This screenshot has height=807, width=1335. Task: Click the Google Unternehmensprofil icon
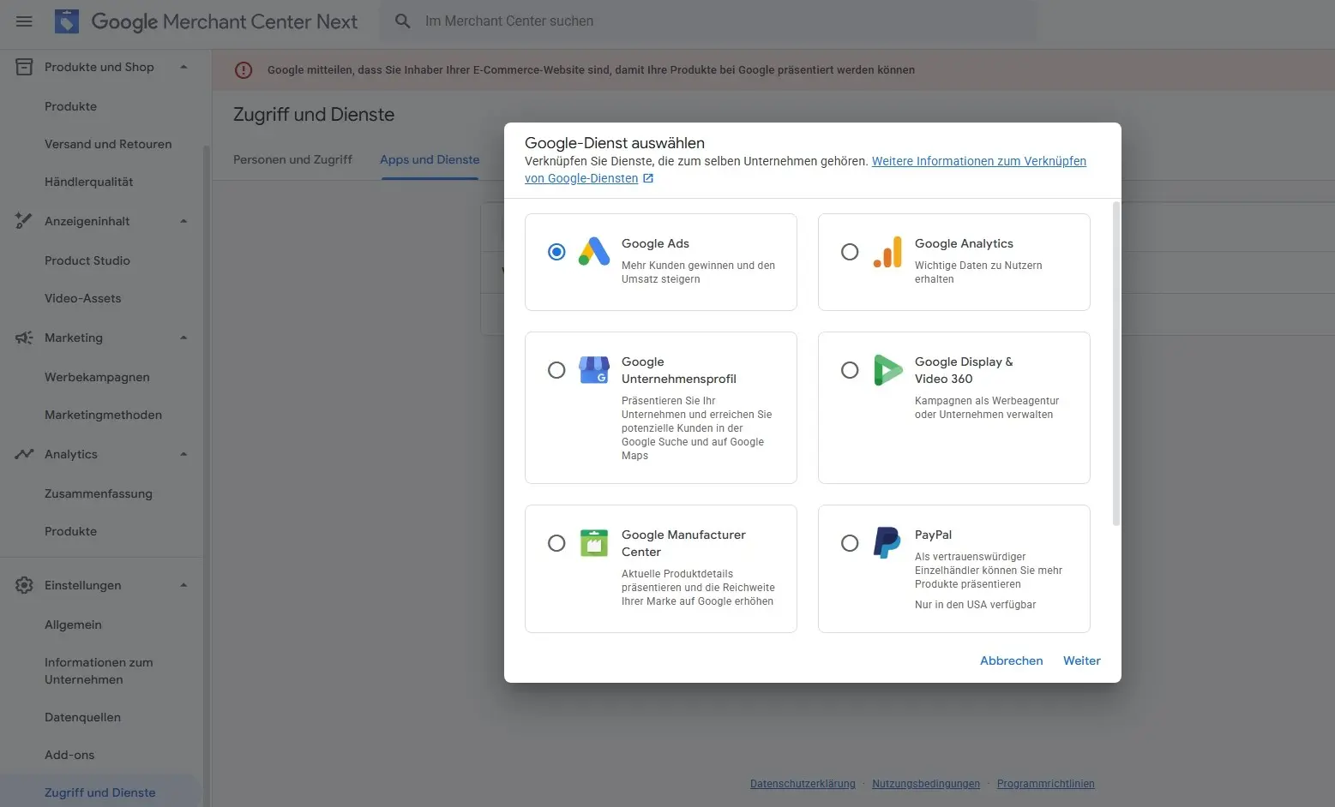[593, 370]
